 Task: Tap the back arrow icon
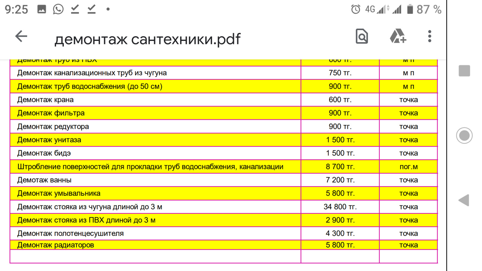coord(21,36)
